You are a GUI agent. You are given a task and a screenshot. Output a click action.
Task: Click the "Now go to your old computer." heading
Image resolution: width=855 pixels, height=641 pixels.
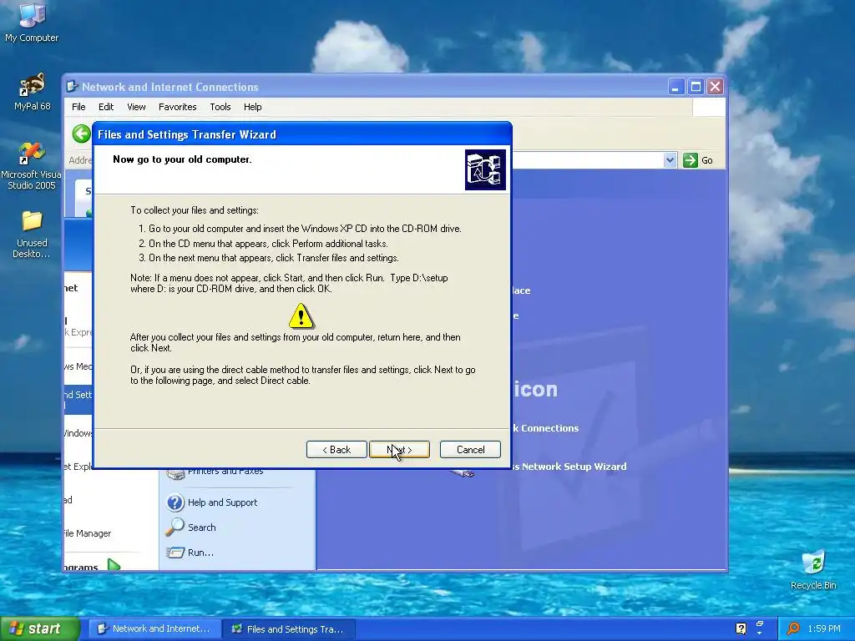[x=182, y=159]
